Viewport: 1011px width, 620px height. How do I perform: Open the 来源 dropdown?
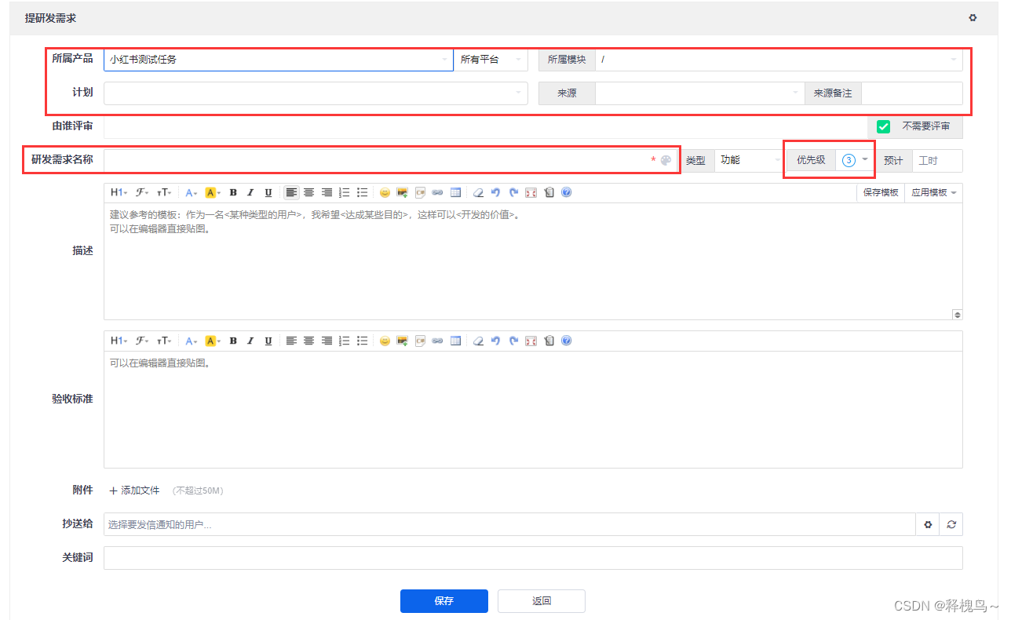(x=700, y=93)
